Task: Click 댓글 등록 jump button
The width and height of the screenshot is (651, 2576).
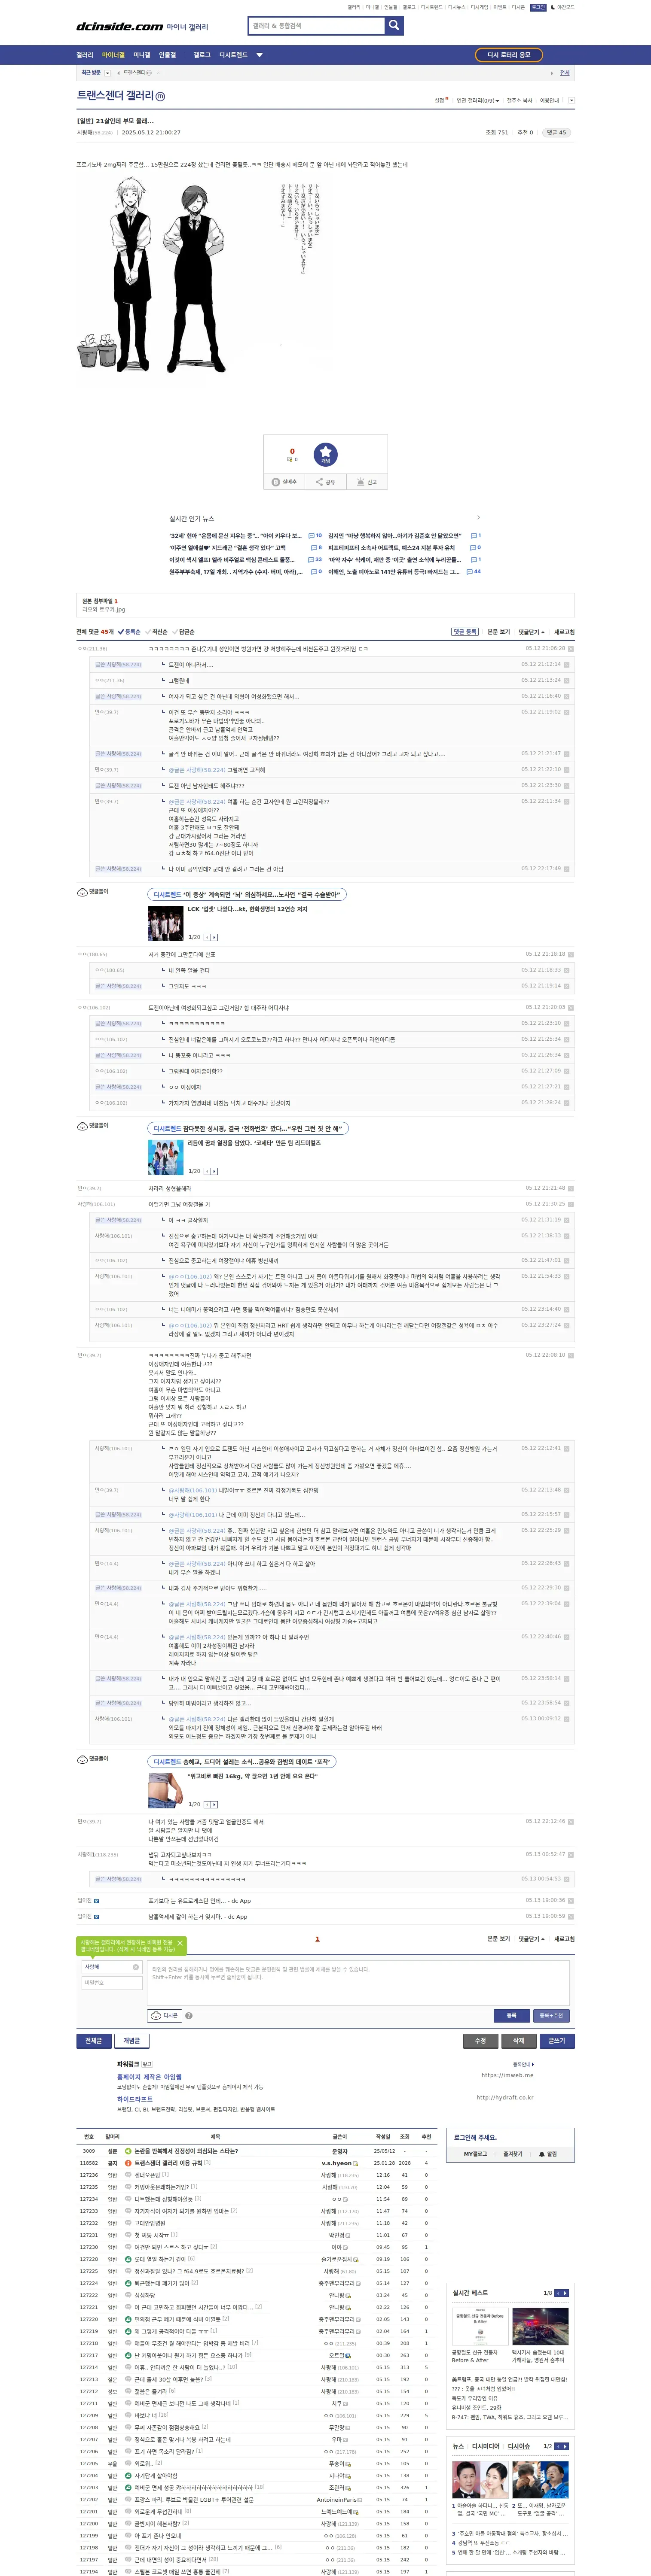Action: coord(465,632)
